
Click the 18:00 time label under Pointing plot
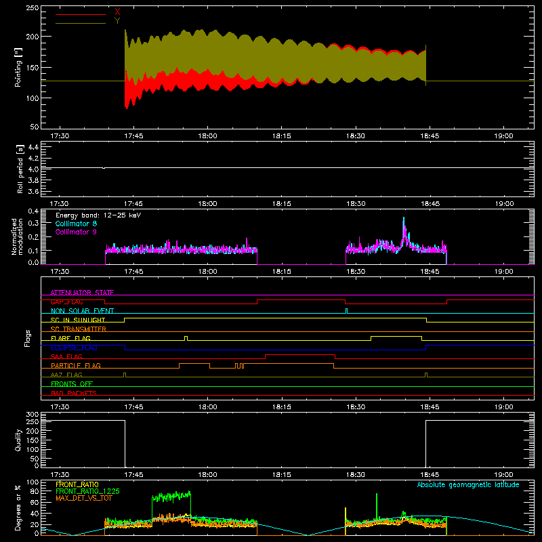[x=207, y=136]
